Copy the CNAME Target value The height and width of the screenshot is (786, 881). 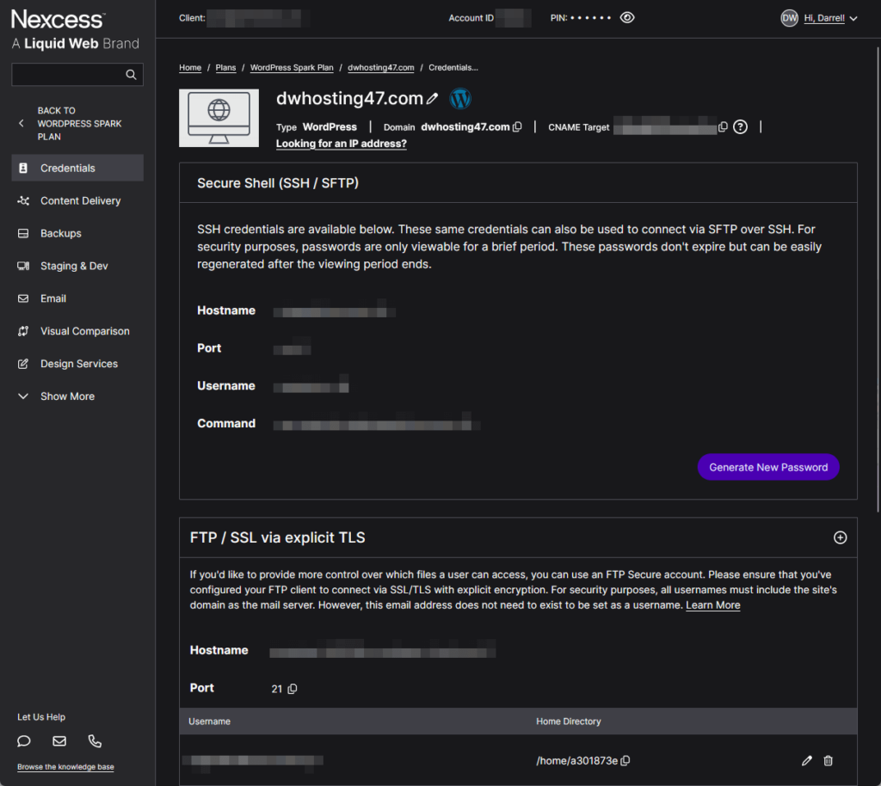(723, 127)
